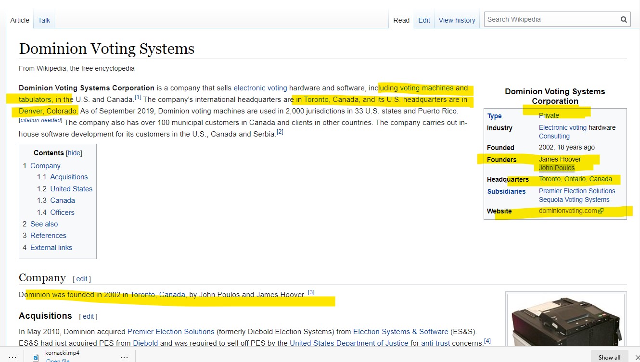Follow citation reference [1]
This screenshot has width=640, height=362.
(138, 98)
